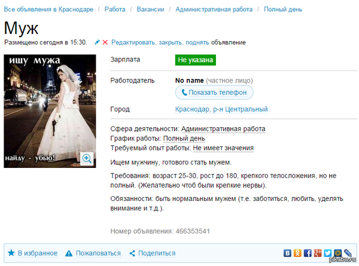Click the red X close-ad icon

point(105,42)
